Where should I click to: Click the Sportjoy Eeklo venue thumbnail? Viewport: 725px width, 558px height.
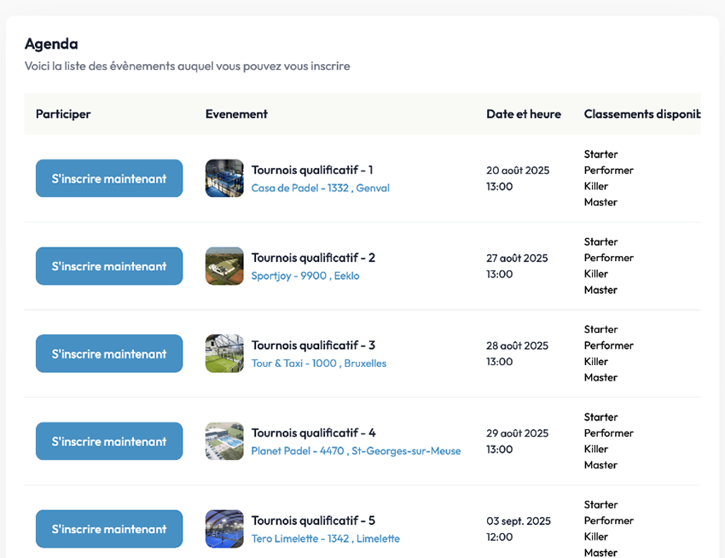[224, 266]
